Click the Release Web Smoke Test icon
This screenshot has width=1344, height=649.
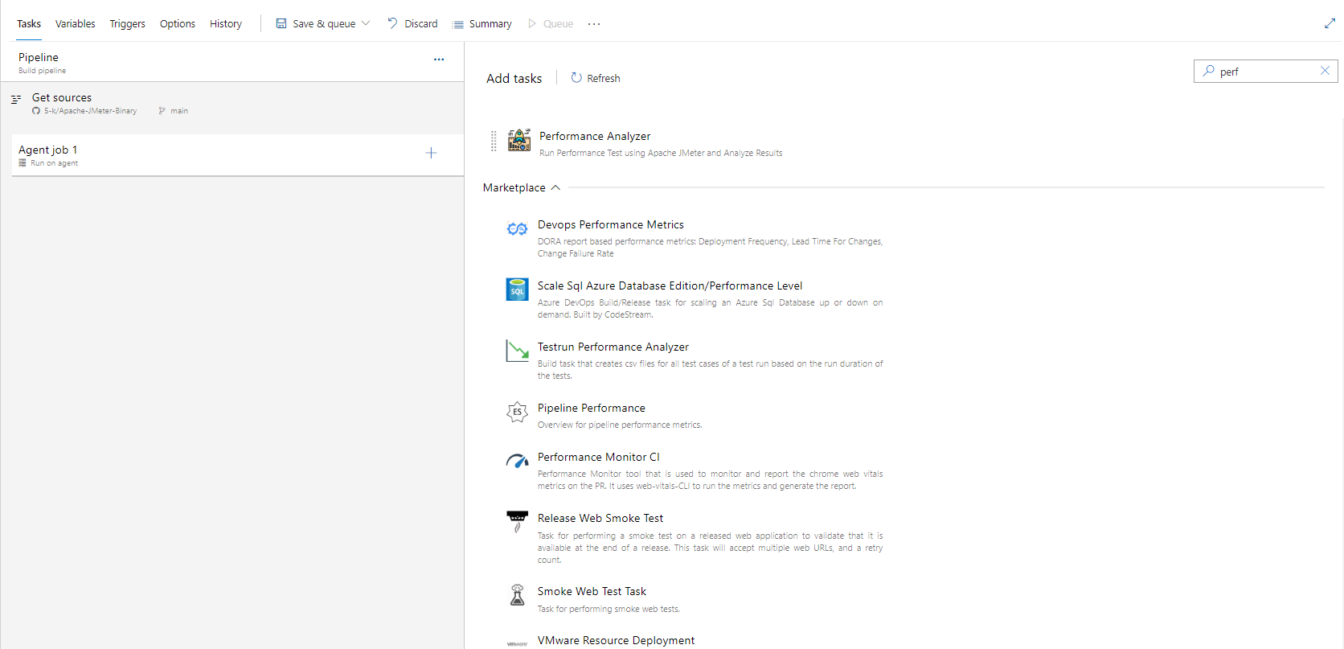tap(517, 521)
